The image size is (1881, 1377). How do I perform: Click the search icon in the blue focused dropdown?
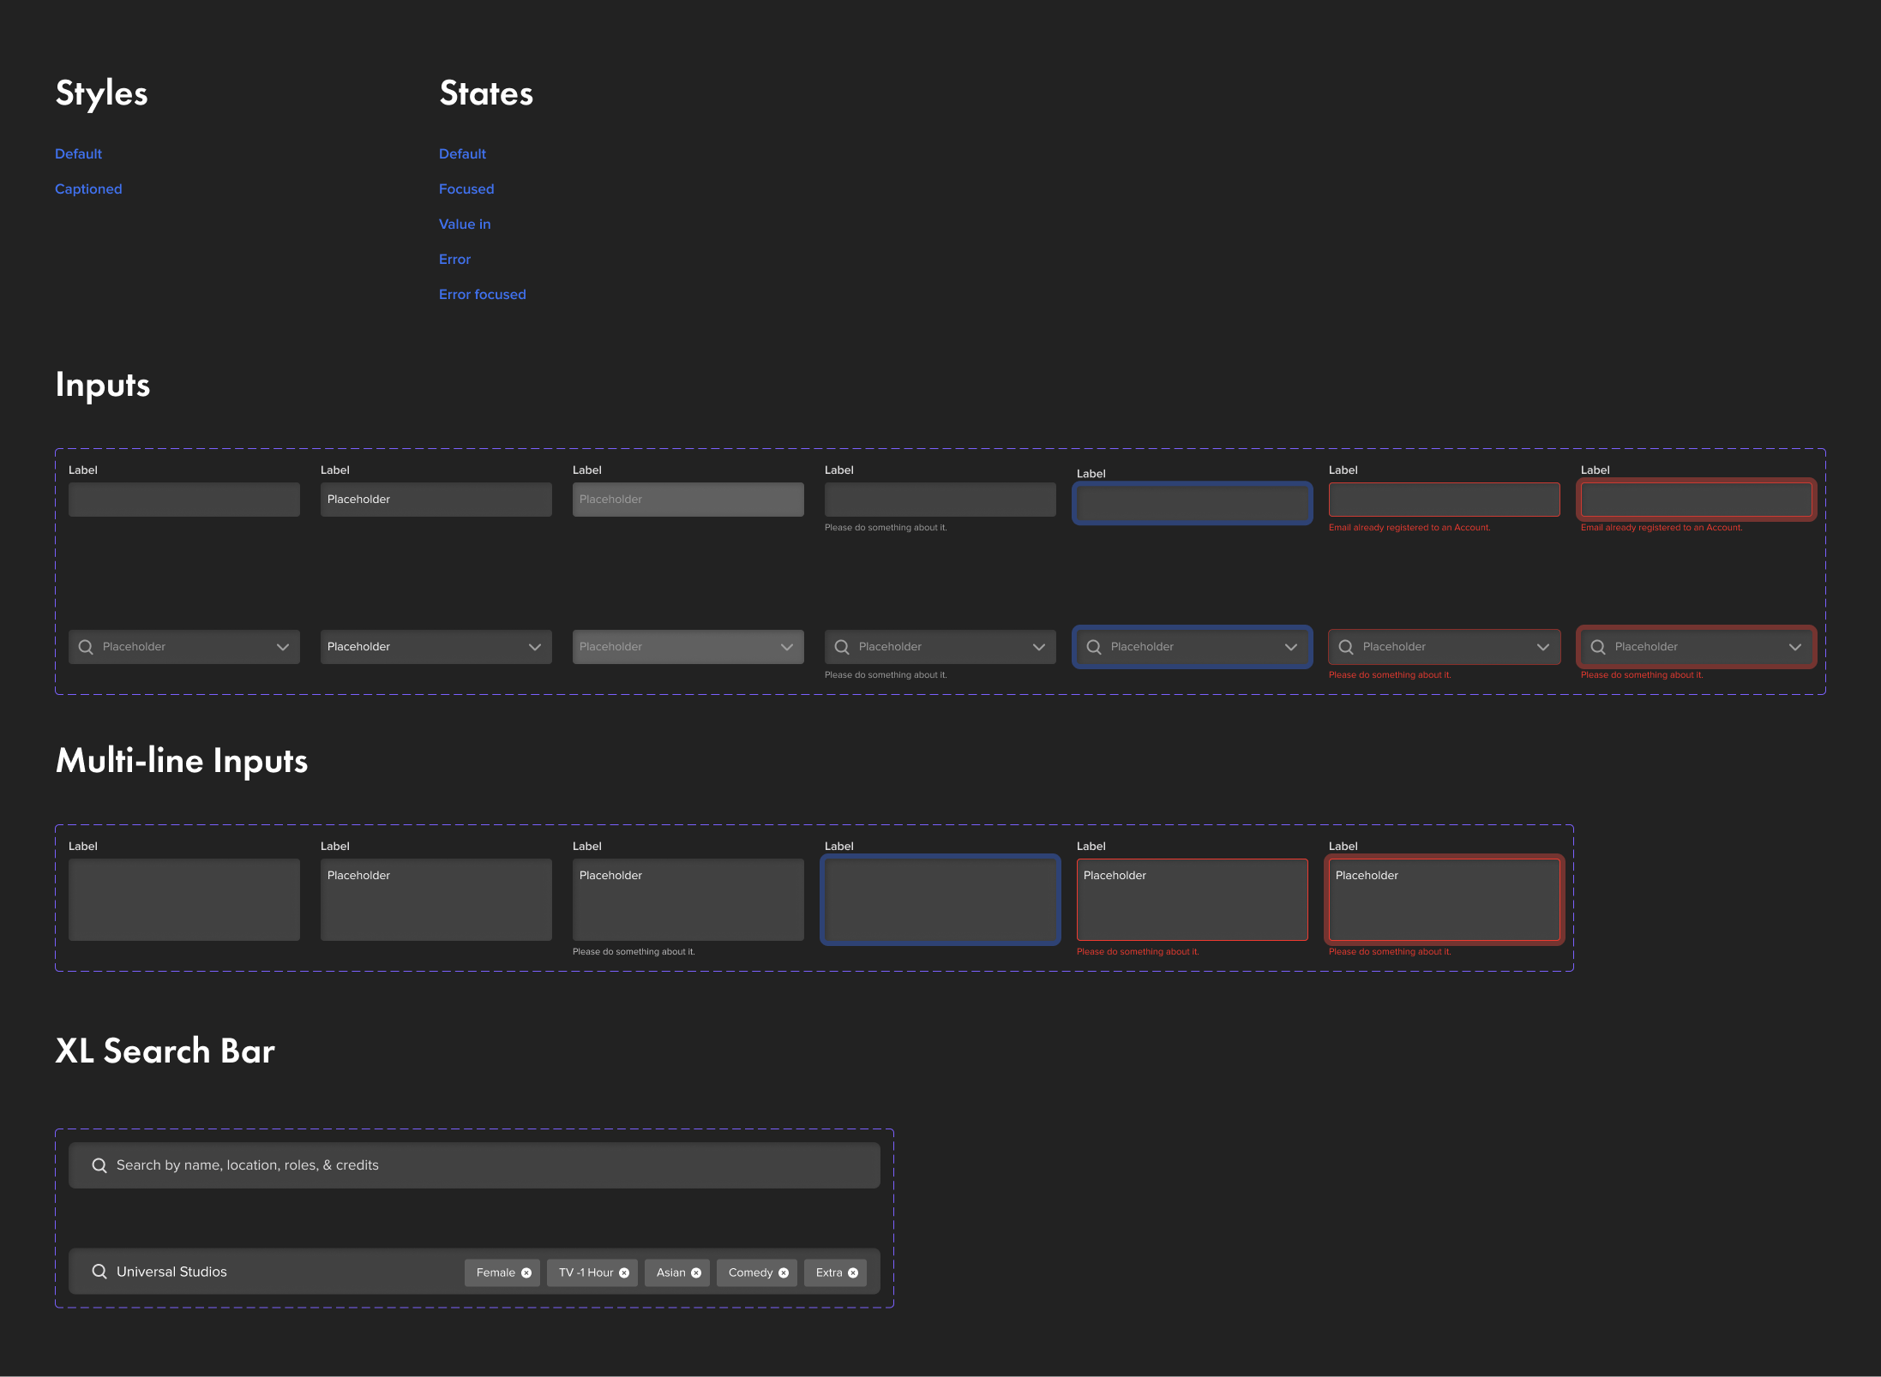(1094, 646)
